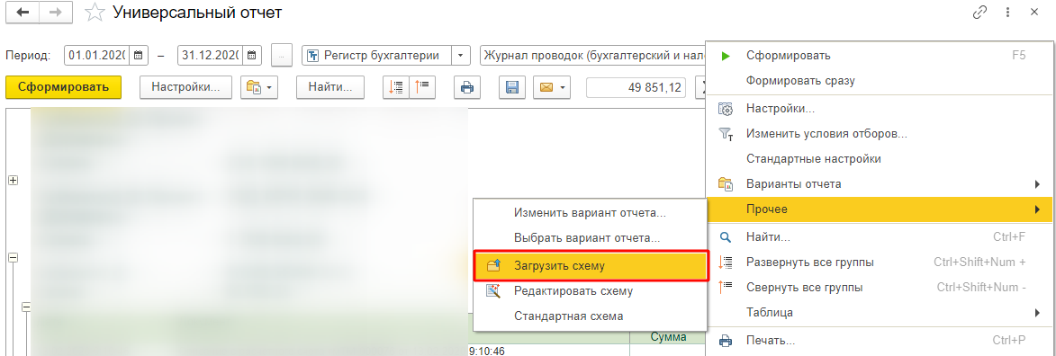Choose Печать... menu item
Viewport: 1056px width, 356px height.
pos(879,341)
